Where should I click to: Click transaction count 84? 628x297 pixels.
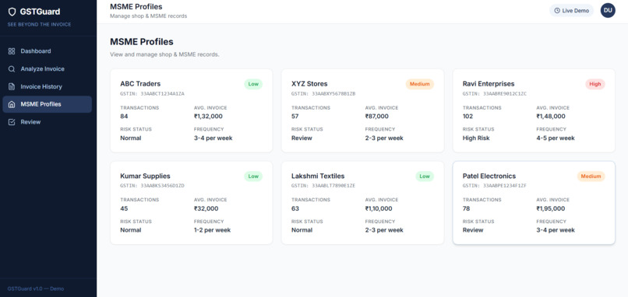pos(124,117)
